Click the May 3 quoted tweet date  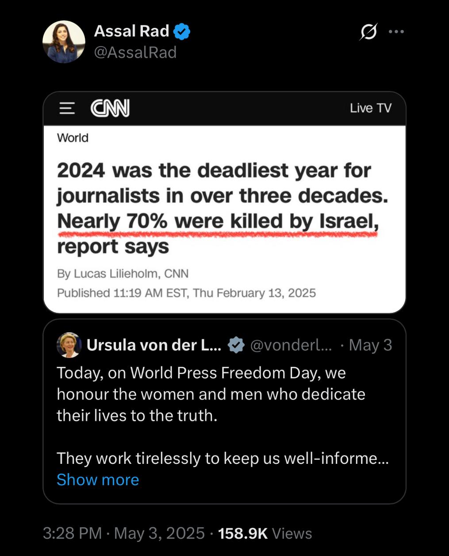(x=370, y=345)
